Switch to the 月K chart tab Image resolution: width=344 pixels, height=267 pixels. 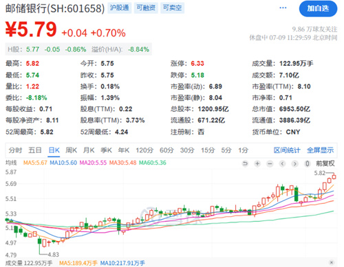point(89,150)
